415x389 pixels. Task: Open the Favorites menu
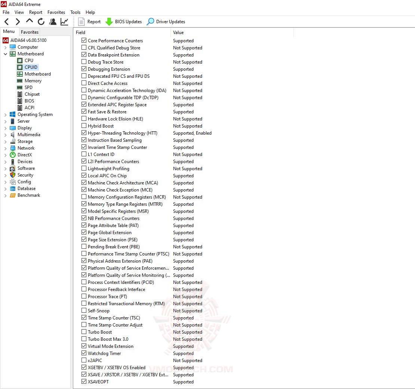[56, 12]
